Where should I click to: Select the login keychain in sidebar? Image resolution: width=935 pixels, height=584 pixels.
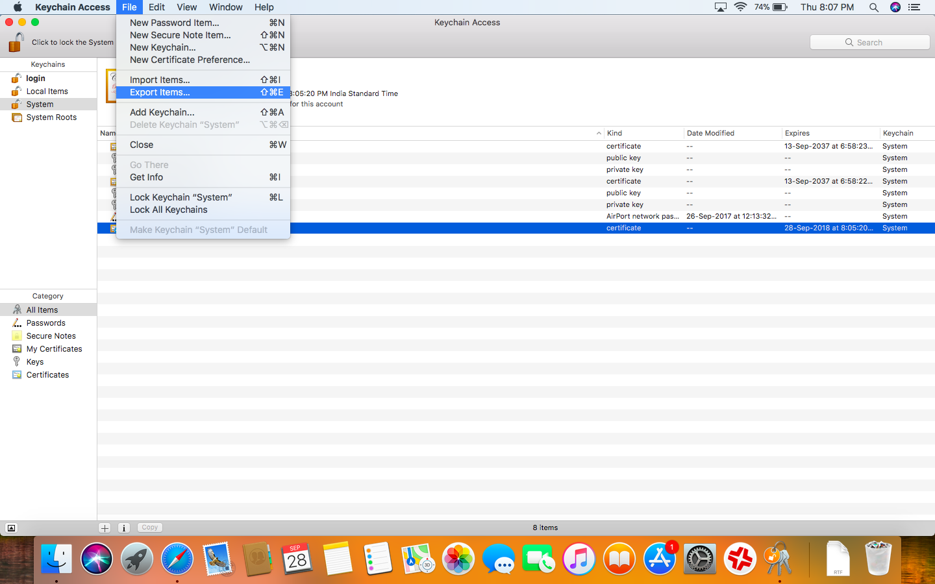[49, 79]
